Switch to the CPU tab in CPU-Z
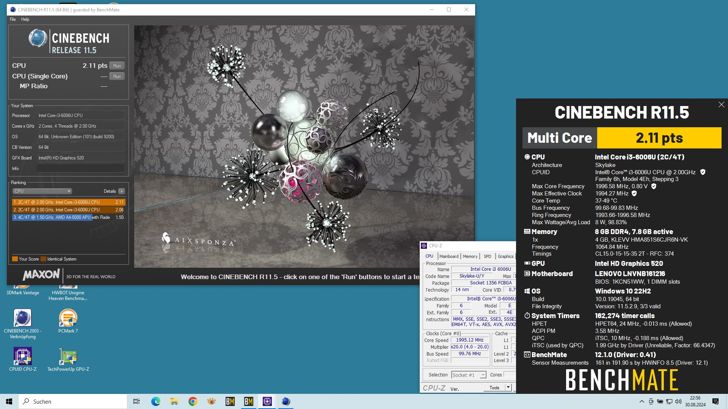 click(x=429, y=256)
